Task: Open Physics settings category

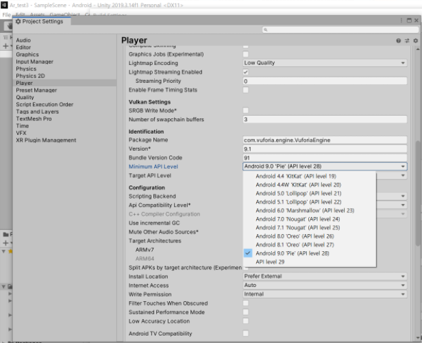Action: click(x=26, y=68)
